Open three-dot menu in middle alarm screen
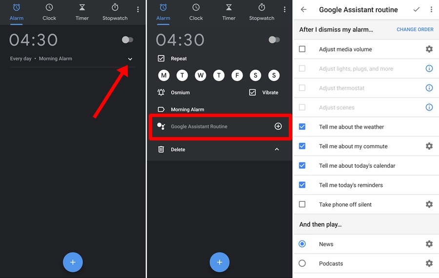The image size is (439, 278). pyautogui.click(x=284, y=10)
